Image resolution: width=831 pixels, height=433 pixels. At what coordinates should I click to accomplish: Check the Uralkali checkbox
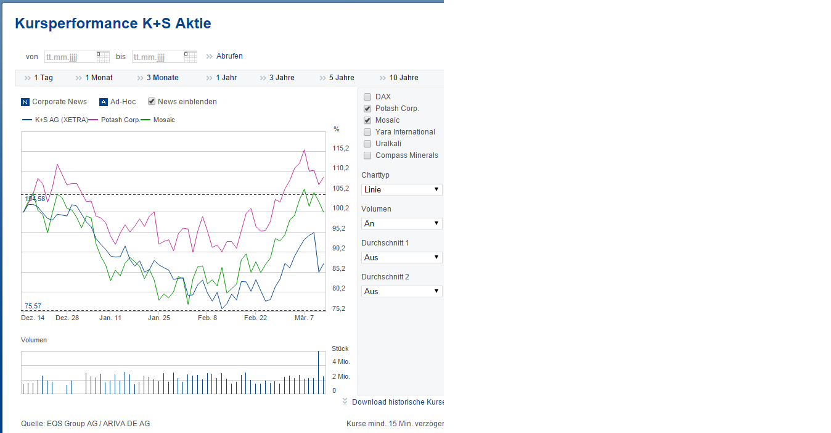pos(367,144)
